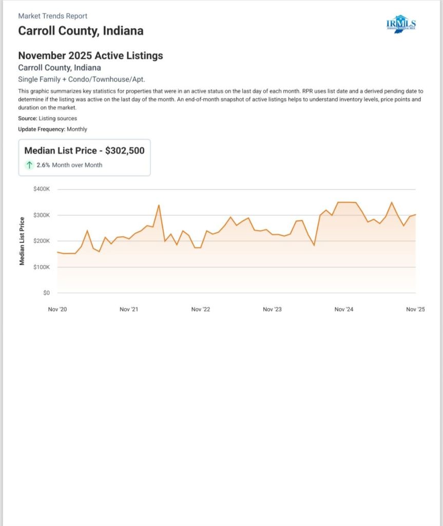Click the Source: Listing sources line
443x526 pixels.
(47, 118)
